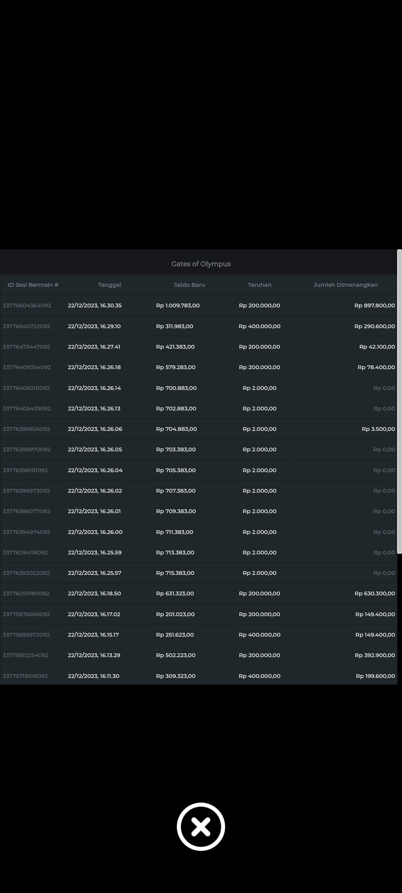The width and height of the screenshot is (402, 893).
Task: Click the 'Tanggal' column header
Action: pos(109,285)
